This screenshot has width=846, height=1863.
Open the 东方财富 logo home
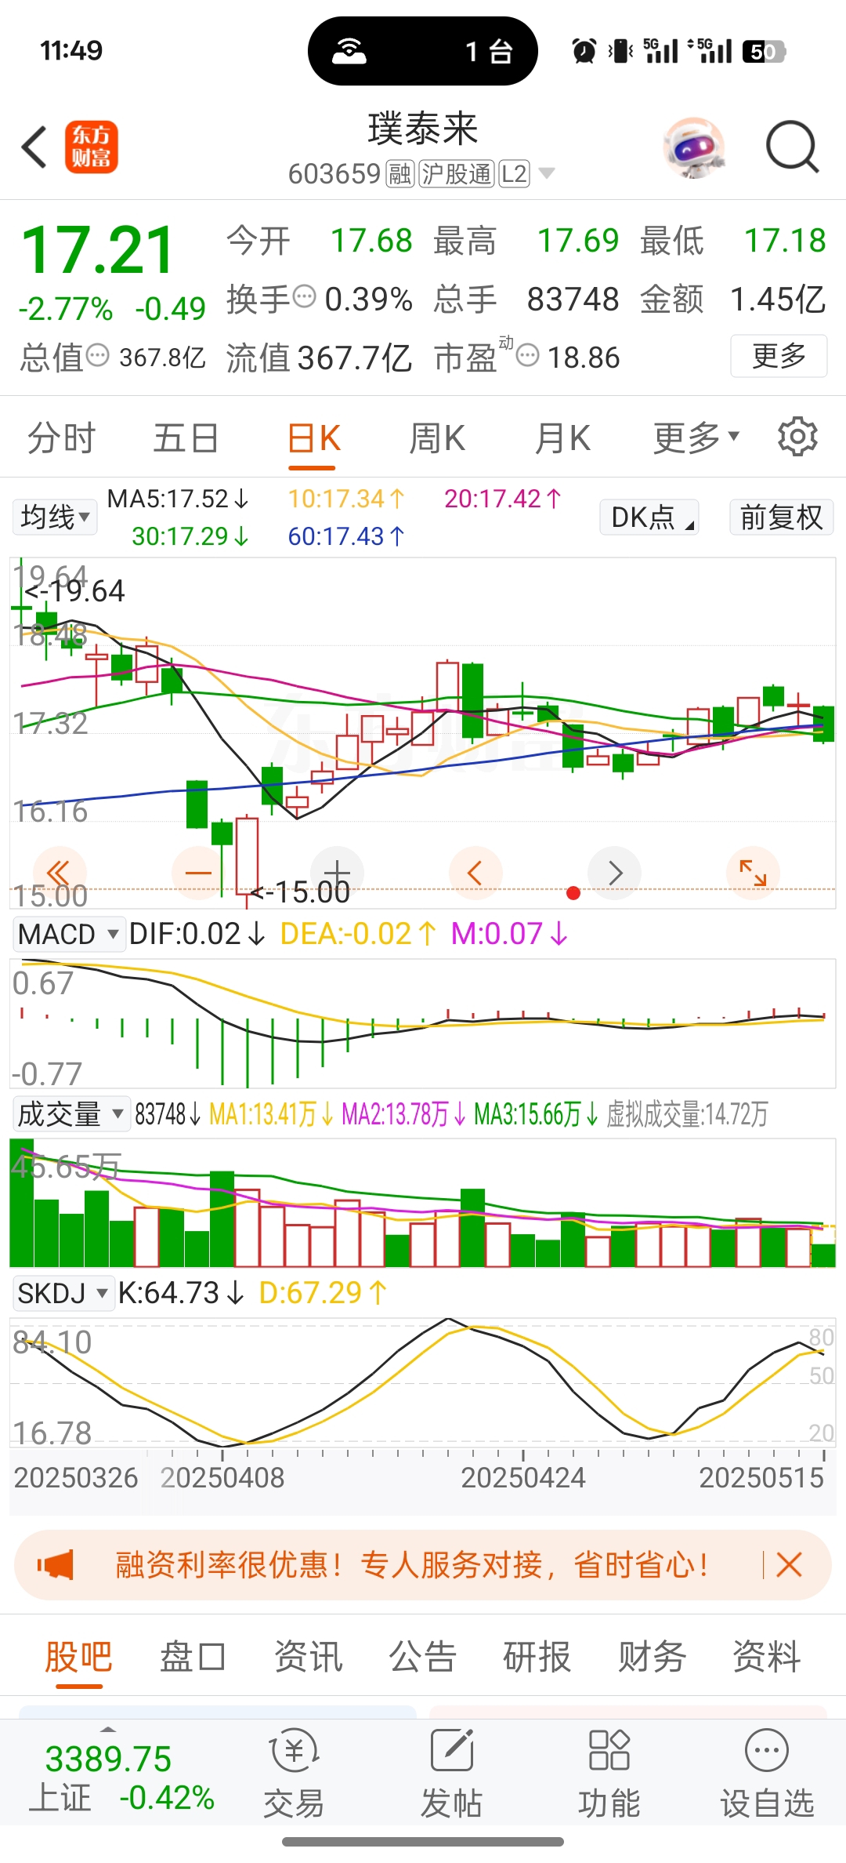91,147
